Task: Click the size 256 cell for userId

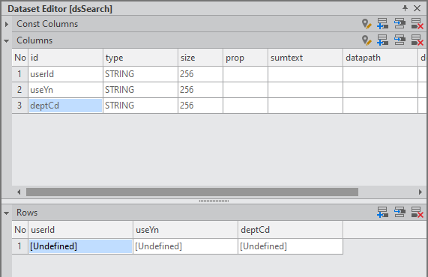Action: click(200, 74)
